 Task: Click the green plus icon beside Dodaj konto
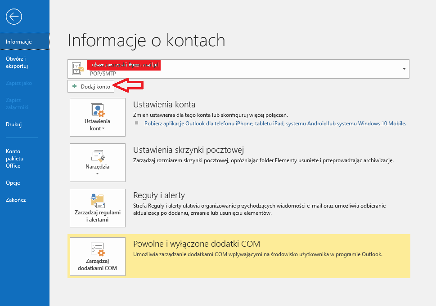(x=75, y=86)
